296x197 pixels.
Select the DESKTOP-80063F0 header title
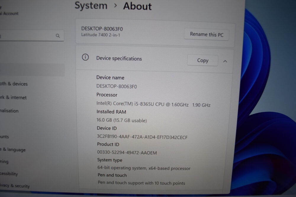click(102, 29)
